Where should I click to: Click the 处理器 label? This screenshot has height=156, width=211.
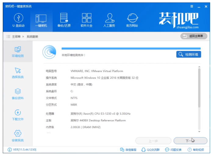point(50,114)
